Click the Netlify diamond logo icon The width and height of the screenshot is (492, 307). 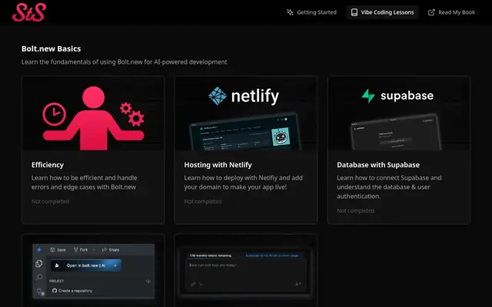[218, 96]
